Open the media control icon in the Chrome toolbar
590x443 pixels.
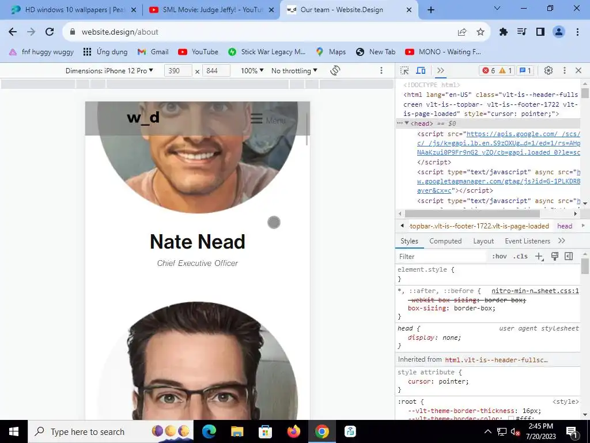tap(522, 32)
